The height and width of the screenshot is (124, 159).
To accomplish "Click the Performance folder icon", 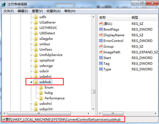I will click(x=41, y=98).
